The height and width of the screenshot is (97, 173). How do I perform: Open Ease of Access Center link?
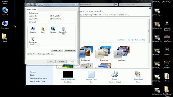38,81
